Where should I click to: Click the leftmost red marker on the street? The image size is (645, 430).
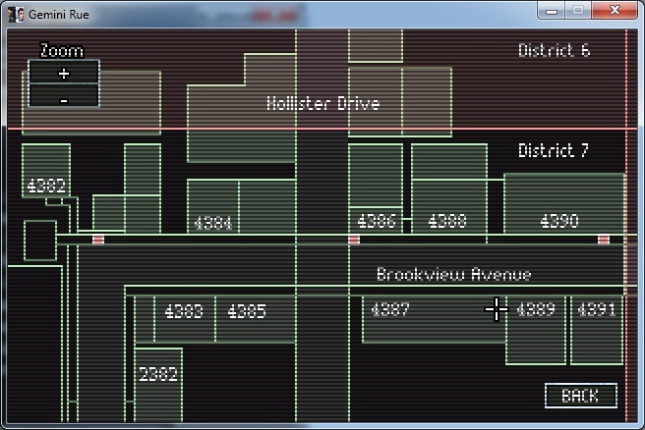(98, 240)
